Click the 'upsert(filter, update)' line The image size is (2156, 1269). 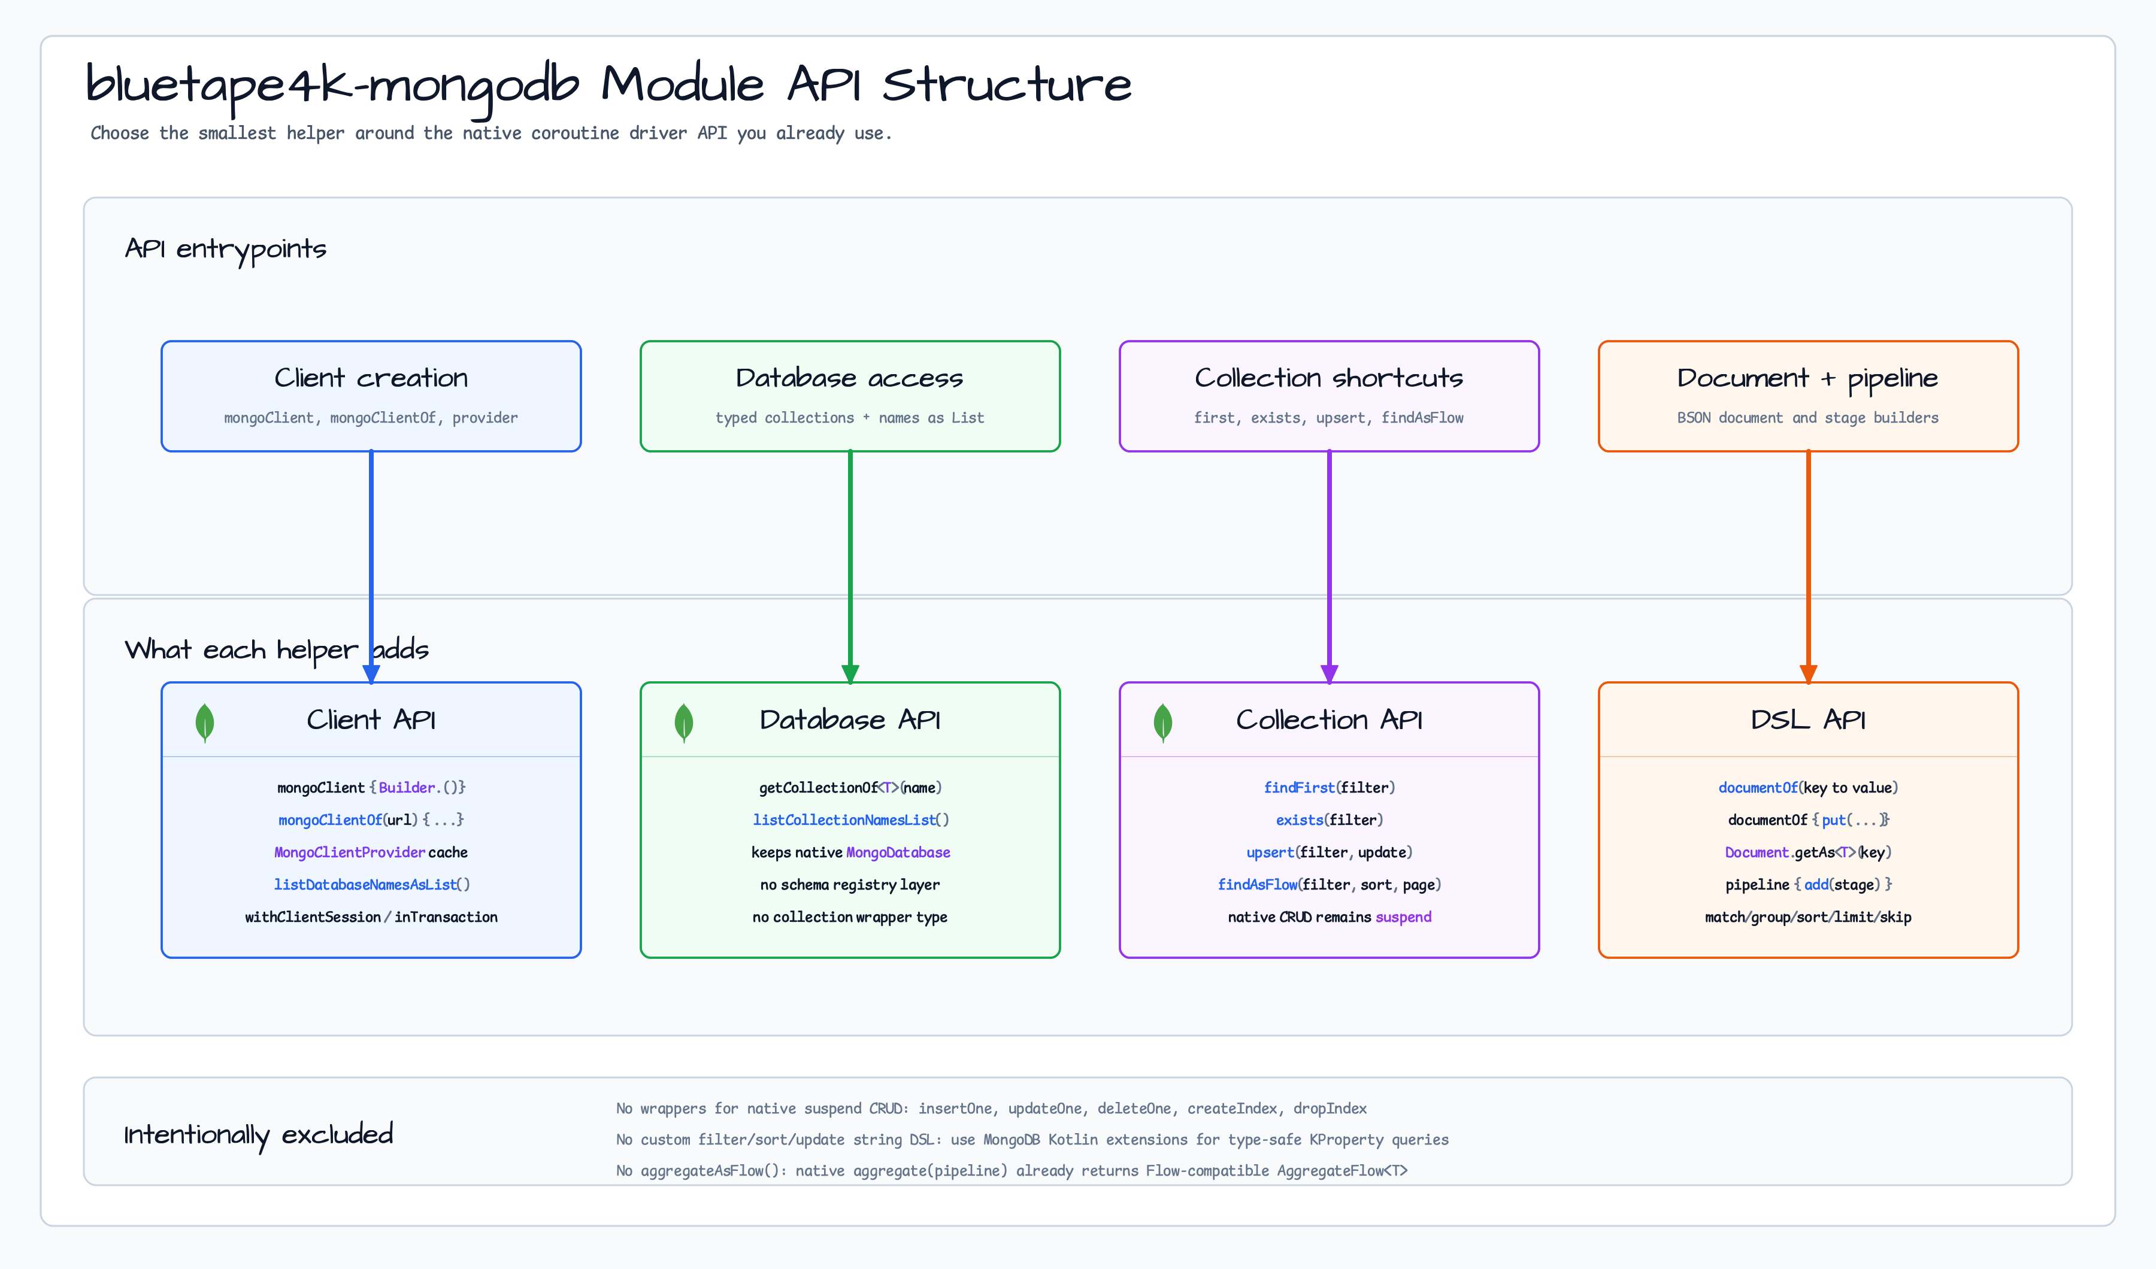1330,852
